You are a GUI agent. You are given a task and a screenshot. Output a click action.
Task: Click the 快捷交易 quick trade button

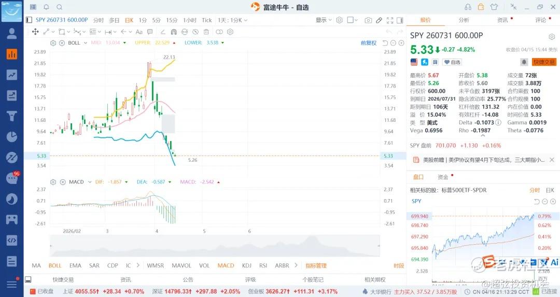pyautogui.click(x=544, y=62)
